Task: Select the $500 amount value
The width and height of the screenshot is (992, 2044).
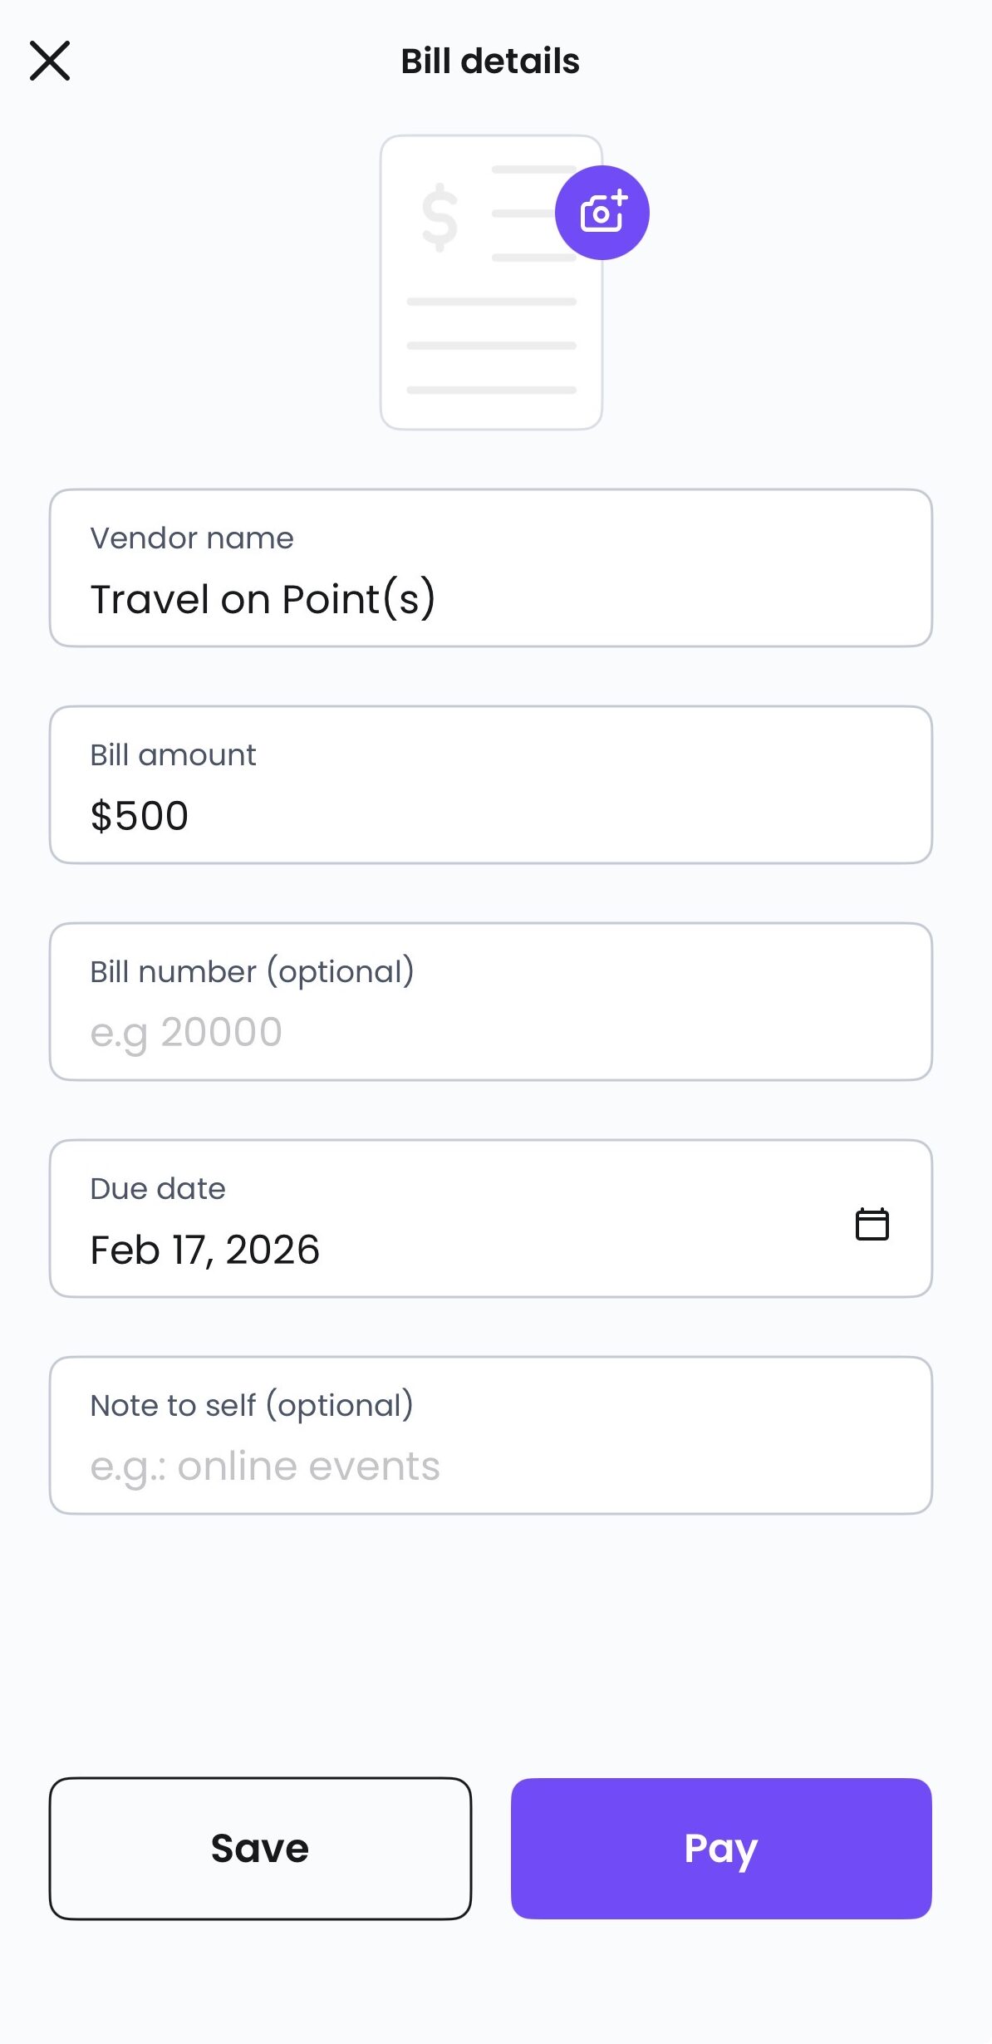Action: coord(140,816)
